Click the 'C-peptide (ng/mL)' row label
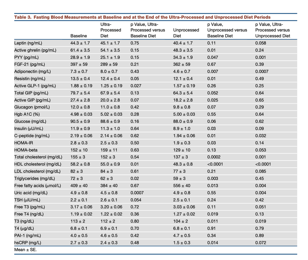The width and height of the screenshot is (308, 260). tap(32, 136)
